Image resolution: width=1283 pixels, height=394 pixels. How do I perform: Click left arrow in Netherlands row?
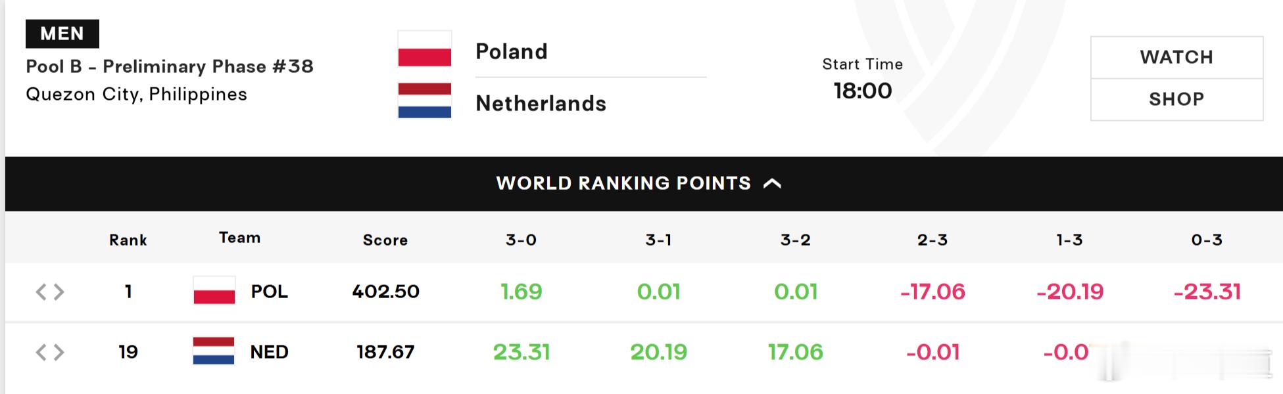click(x=41, y=353)
